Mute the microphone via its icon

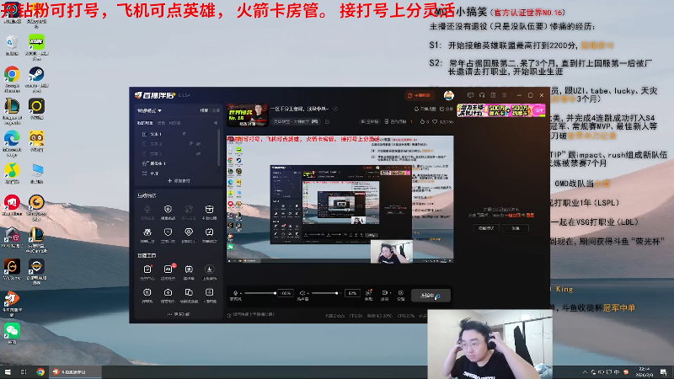(x=235, y=293)
